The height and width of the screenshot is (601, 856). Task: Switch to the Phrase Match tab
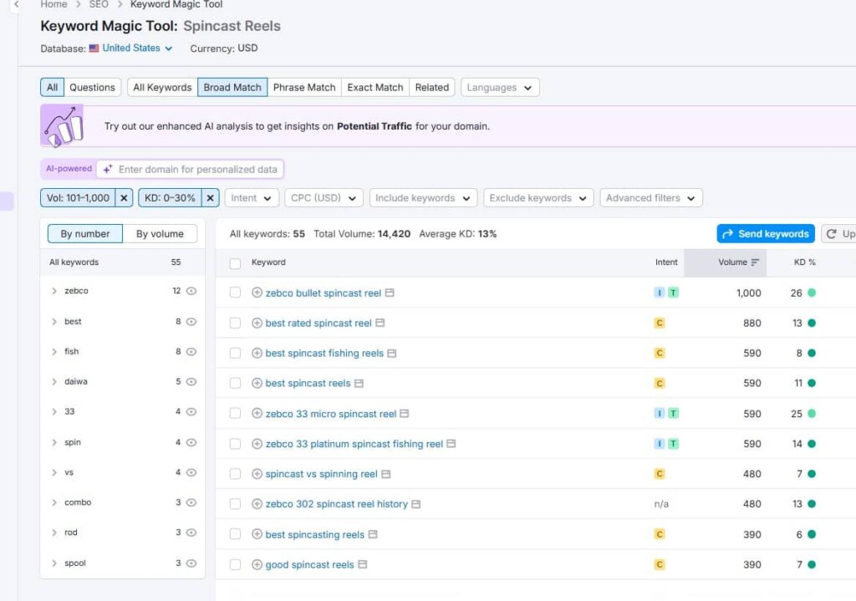[x=304, y=86]
